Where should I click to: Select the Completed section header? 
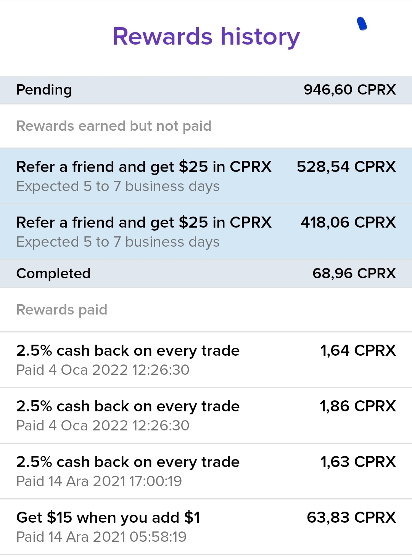(x=206, y=274)
